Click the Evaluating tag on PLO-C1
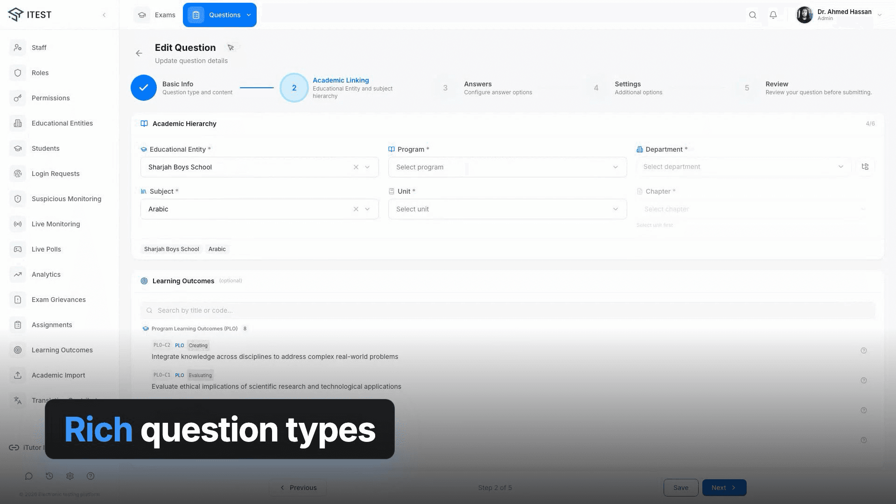The width and height of the screenshot is (896, 504). 200,375
